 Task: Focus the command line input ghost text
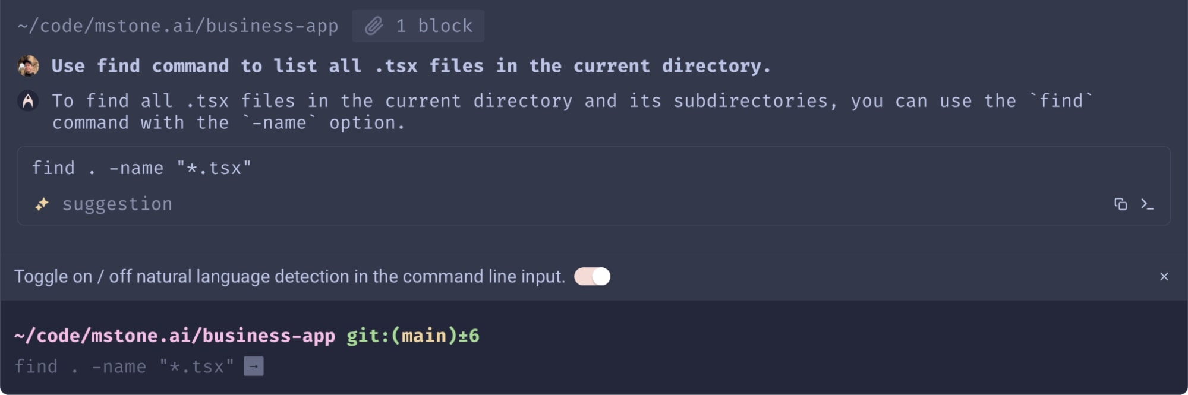(x=124, y=366)
